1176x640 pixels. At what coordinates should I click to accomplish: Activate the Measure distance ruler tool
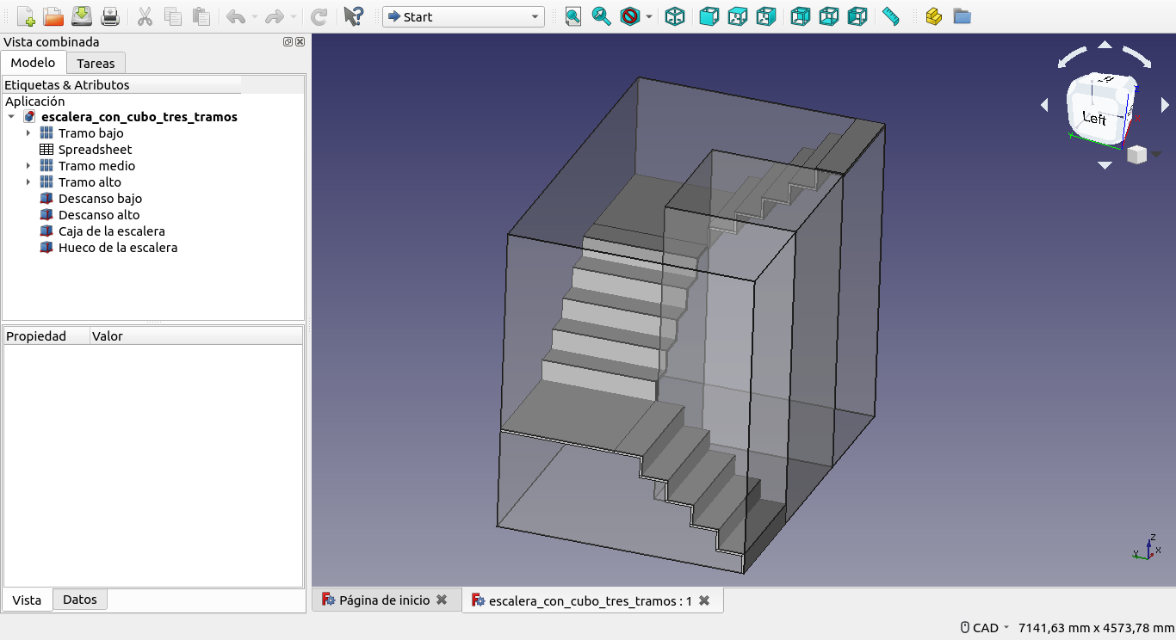(891, 16)
